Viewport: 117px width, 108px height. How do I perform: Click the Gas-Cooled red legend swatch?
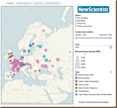tap(76, 84)
